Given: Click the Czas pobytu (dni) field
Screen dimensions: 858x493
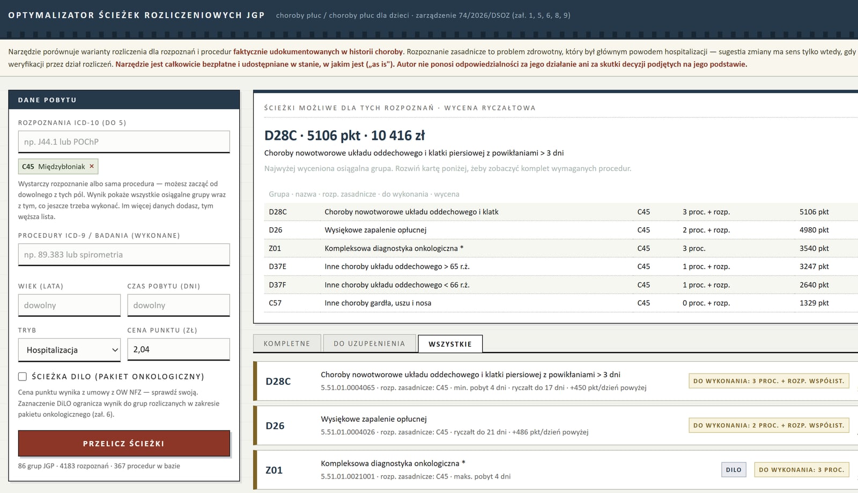Looking at the screenshot, I should 179,305.
